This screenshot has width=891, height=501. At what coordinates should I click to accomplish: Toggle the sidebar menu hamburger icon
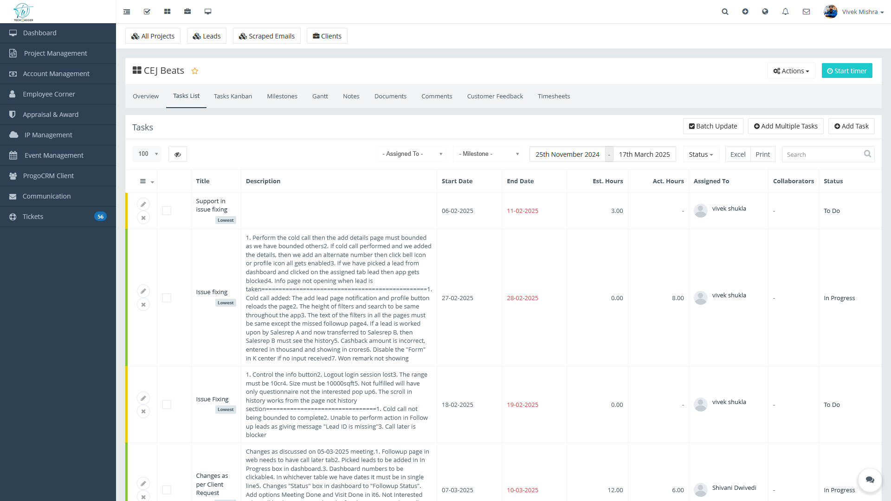127,12
